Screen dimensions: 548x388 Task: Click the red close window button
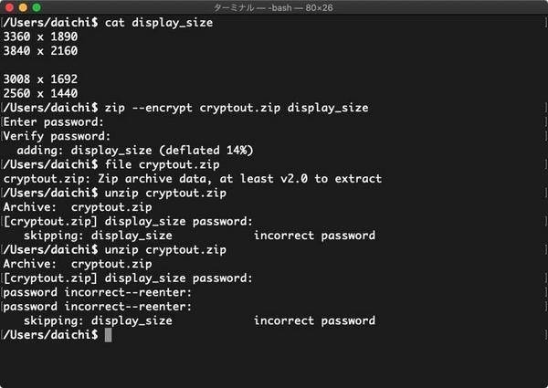[9, 7]
